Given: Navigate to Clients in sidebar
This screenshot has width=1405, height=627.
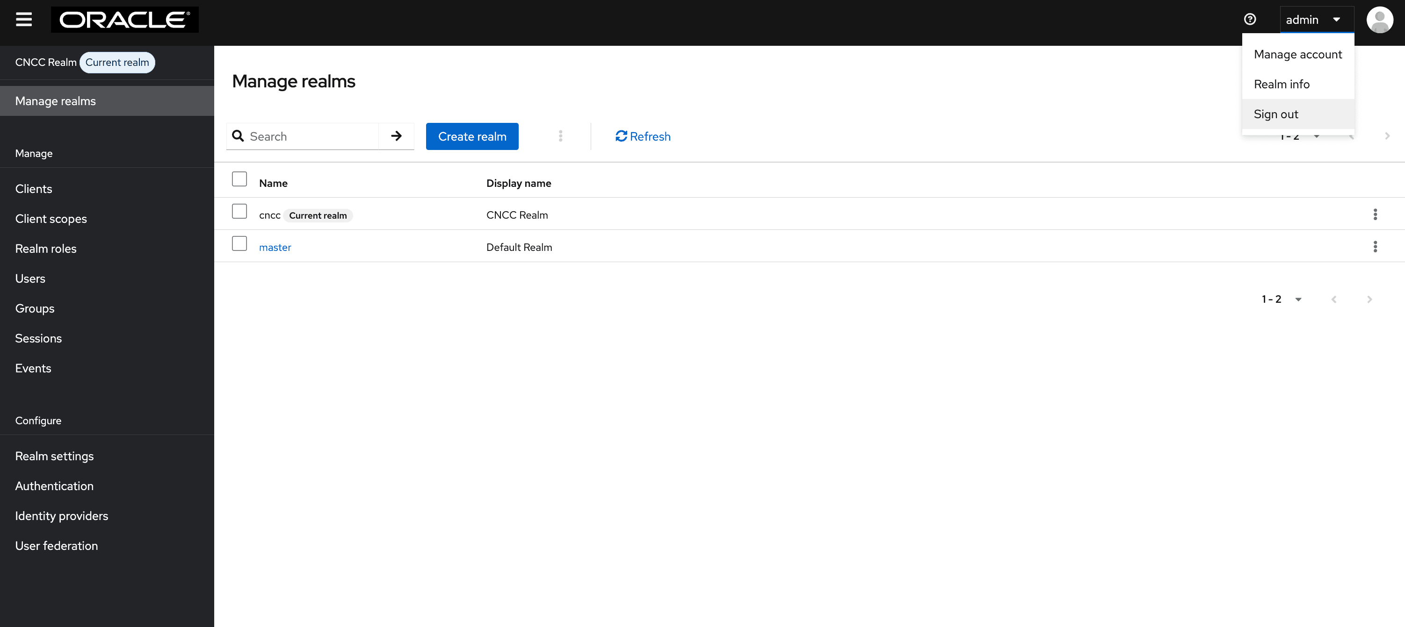Looking at the screenshot, I should click(x=107, y=189).
